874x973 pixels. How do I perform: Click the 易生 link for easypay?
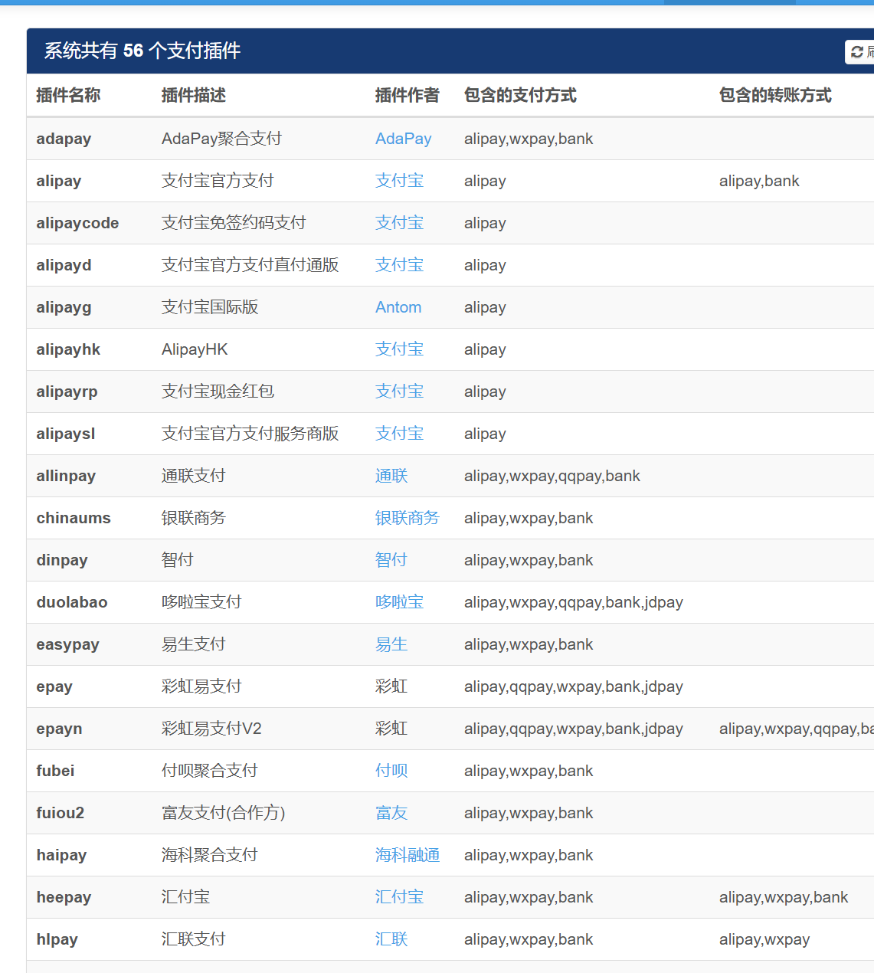pos(391,644)
